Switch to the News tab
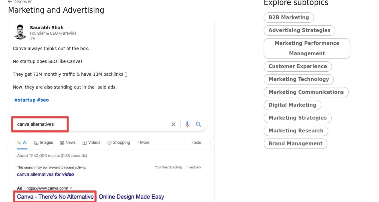 68,142
